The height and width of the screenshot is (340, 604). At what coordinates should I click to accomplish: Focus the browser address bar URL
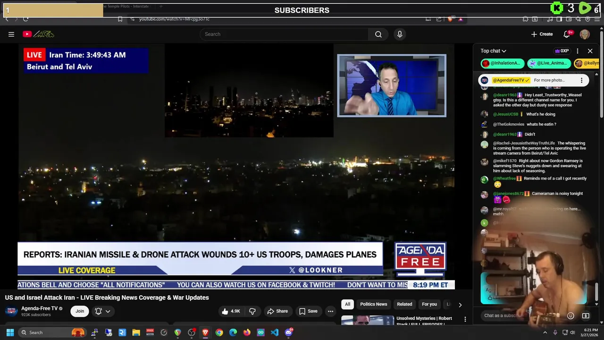click(174, 19)
